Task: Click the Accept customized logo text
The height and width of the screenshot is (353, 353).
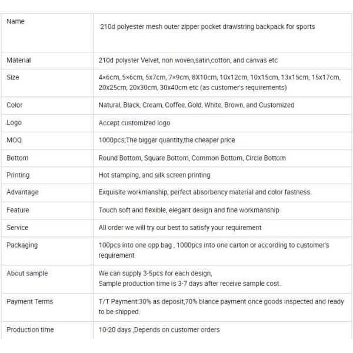Action: click(134, 123)
